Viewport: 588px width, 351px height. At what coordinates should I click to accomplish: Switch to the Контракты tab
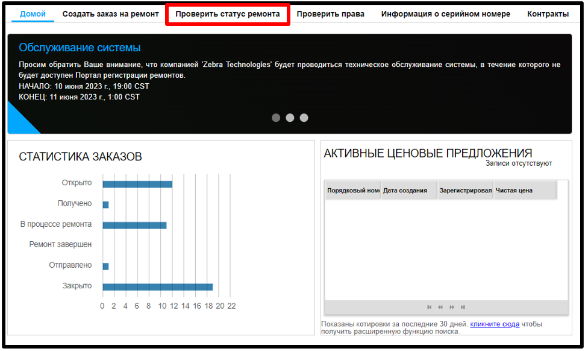[x=548, y=14]
